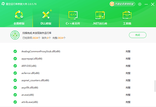The width and height of the screenshot is (156, 107).
Task: Click the 完成 button
Action: [x=138, y=35]
